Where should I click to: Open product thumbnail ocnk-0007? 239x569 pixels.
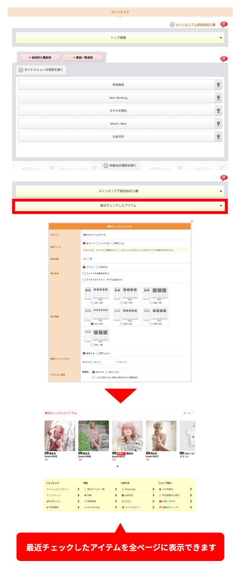tap(127, 435)
